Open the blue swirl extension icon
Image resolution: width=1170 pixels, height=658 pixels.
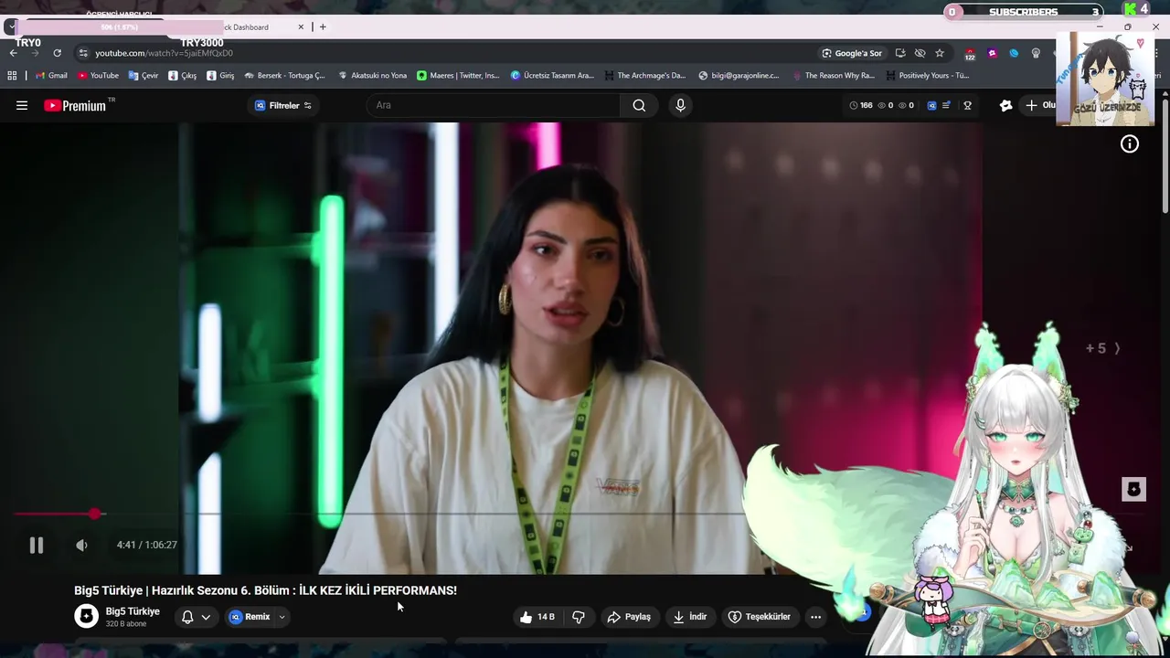(1014, 53)
